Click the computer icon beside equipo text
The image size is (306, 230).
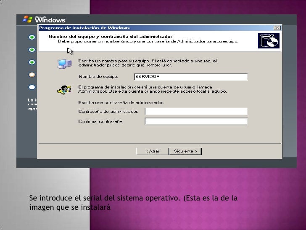click(64, 64)
